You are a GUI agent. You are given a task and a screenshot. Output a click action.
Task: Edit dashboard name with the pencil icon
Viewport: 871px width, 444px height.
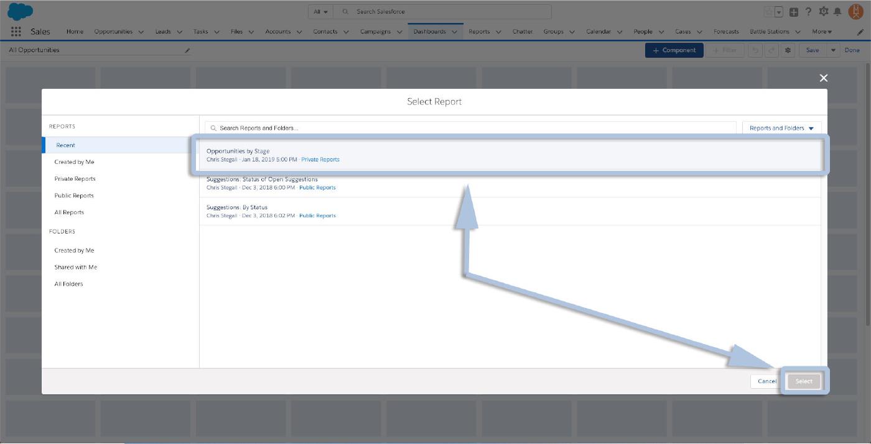(x=187, y=50)
